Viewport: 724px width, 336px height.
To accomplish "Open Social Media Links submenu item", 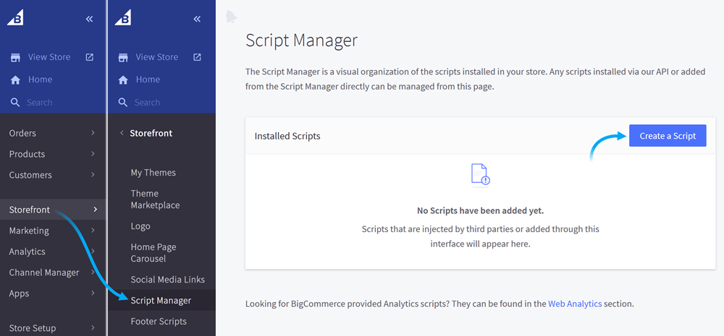I will click(x=168, y=280).
